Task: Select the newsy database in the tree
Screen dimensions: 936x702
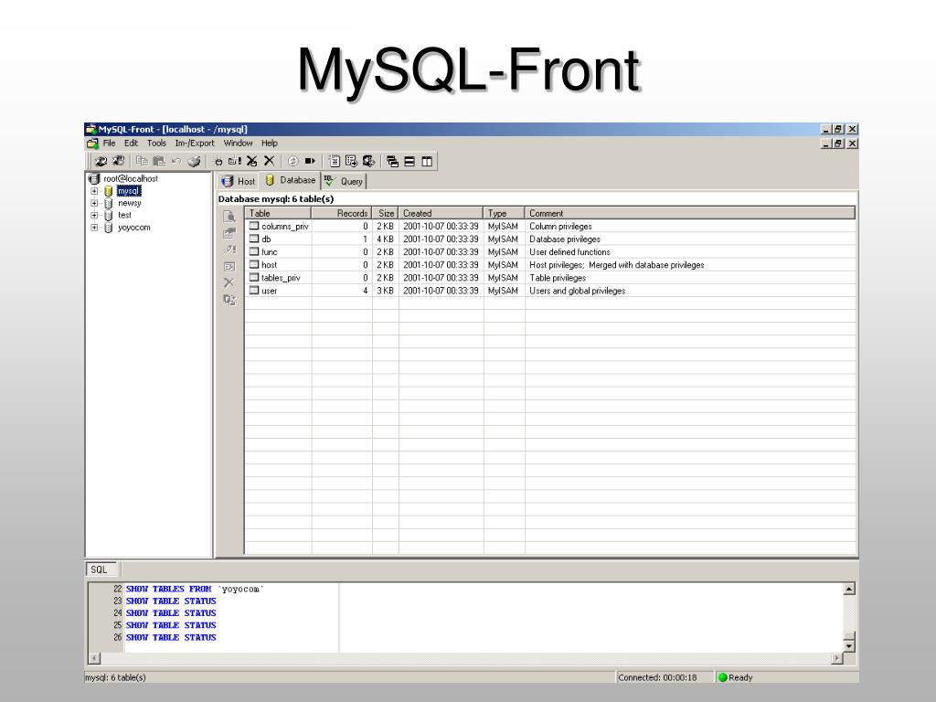Action: click(130, 203)
